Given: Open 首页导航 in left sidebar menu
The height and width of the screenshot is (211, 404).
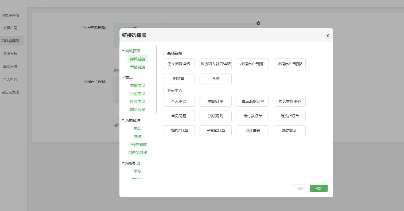Looking at the screenshot, I should coord(10,54).
